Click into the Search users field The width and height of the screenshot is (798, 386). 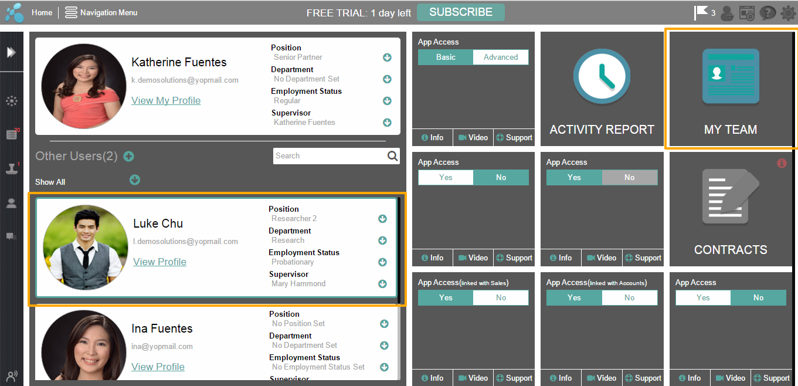337,156
